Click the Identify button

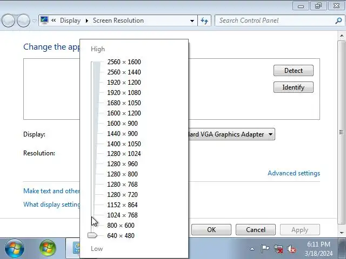(293, 87)
